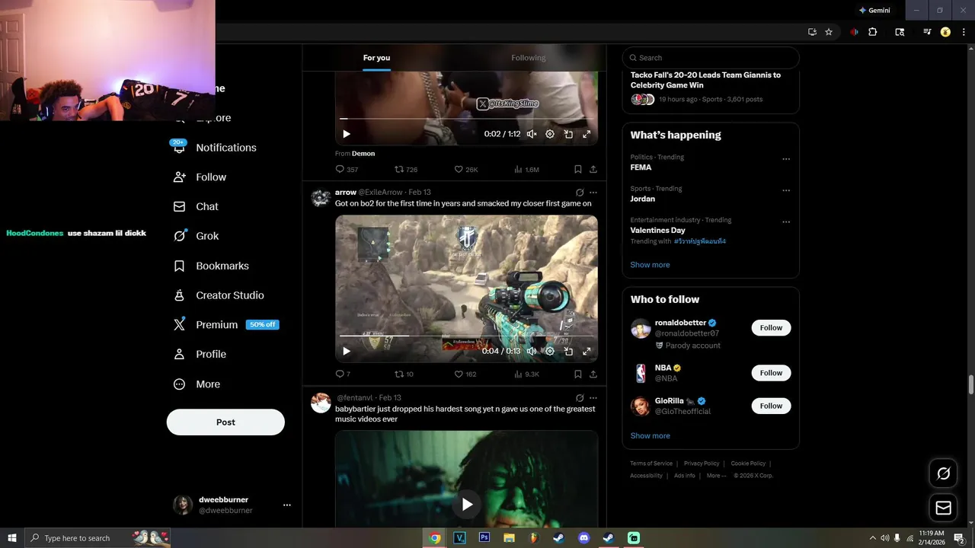This screenshot has width=975, height=548.
Task: Open Terms of Service link
Action: click(651, 464)
